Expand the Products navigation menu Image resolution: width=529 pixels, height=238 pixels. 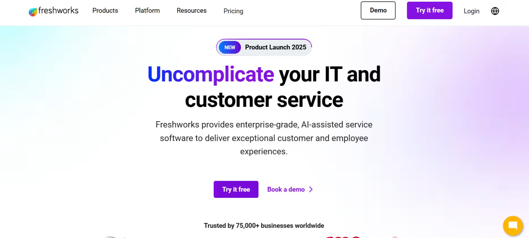(105, 10)
